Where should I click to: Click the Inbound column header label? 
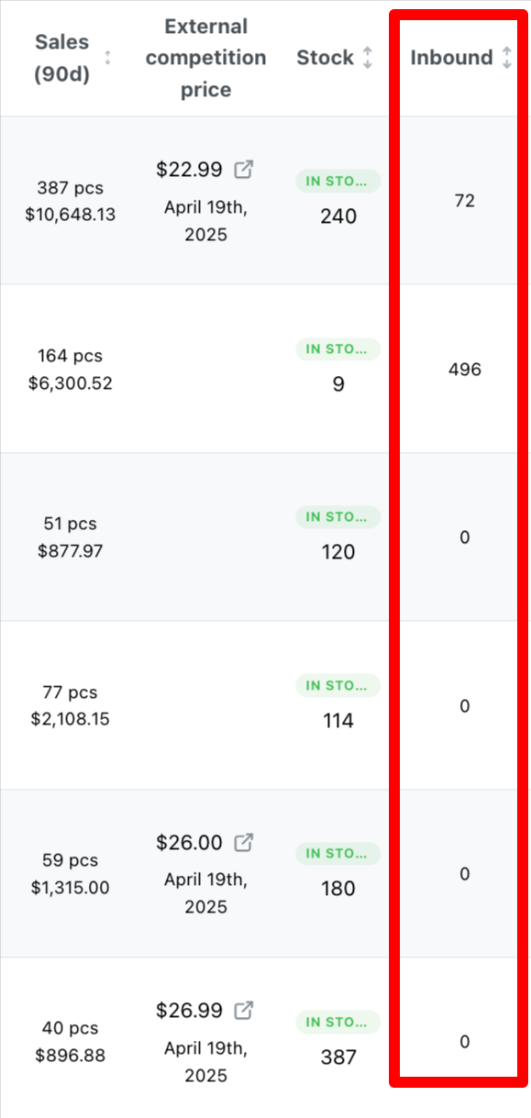[451, 58]
